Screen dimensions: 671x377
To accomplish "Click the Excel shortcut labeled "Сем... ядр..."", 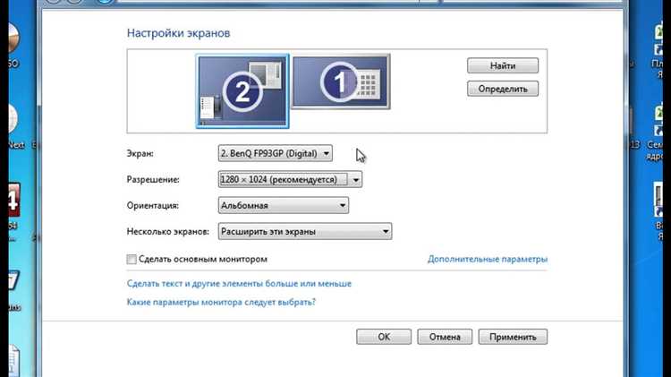I will tap(658, 121).
